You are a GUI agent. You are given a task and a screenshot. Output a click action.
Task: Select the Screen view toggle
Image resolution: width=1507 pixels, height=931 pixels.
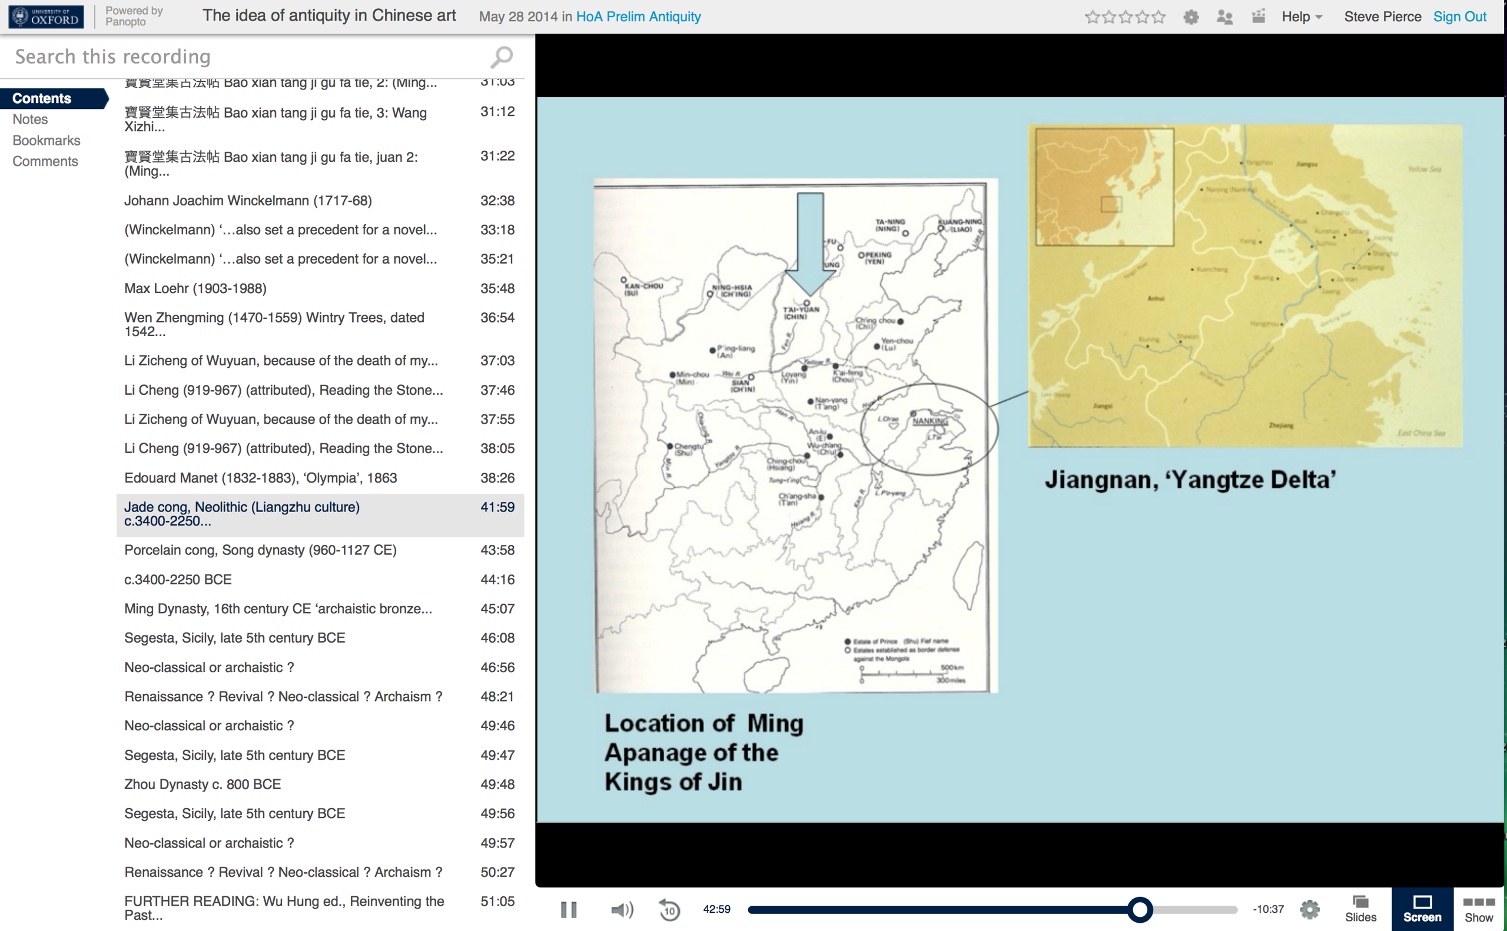1422,909
